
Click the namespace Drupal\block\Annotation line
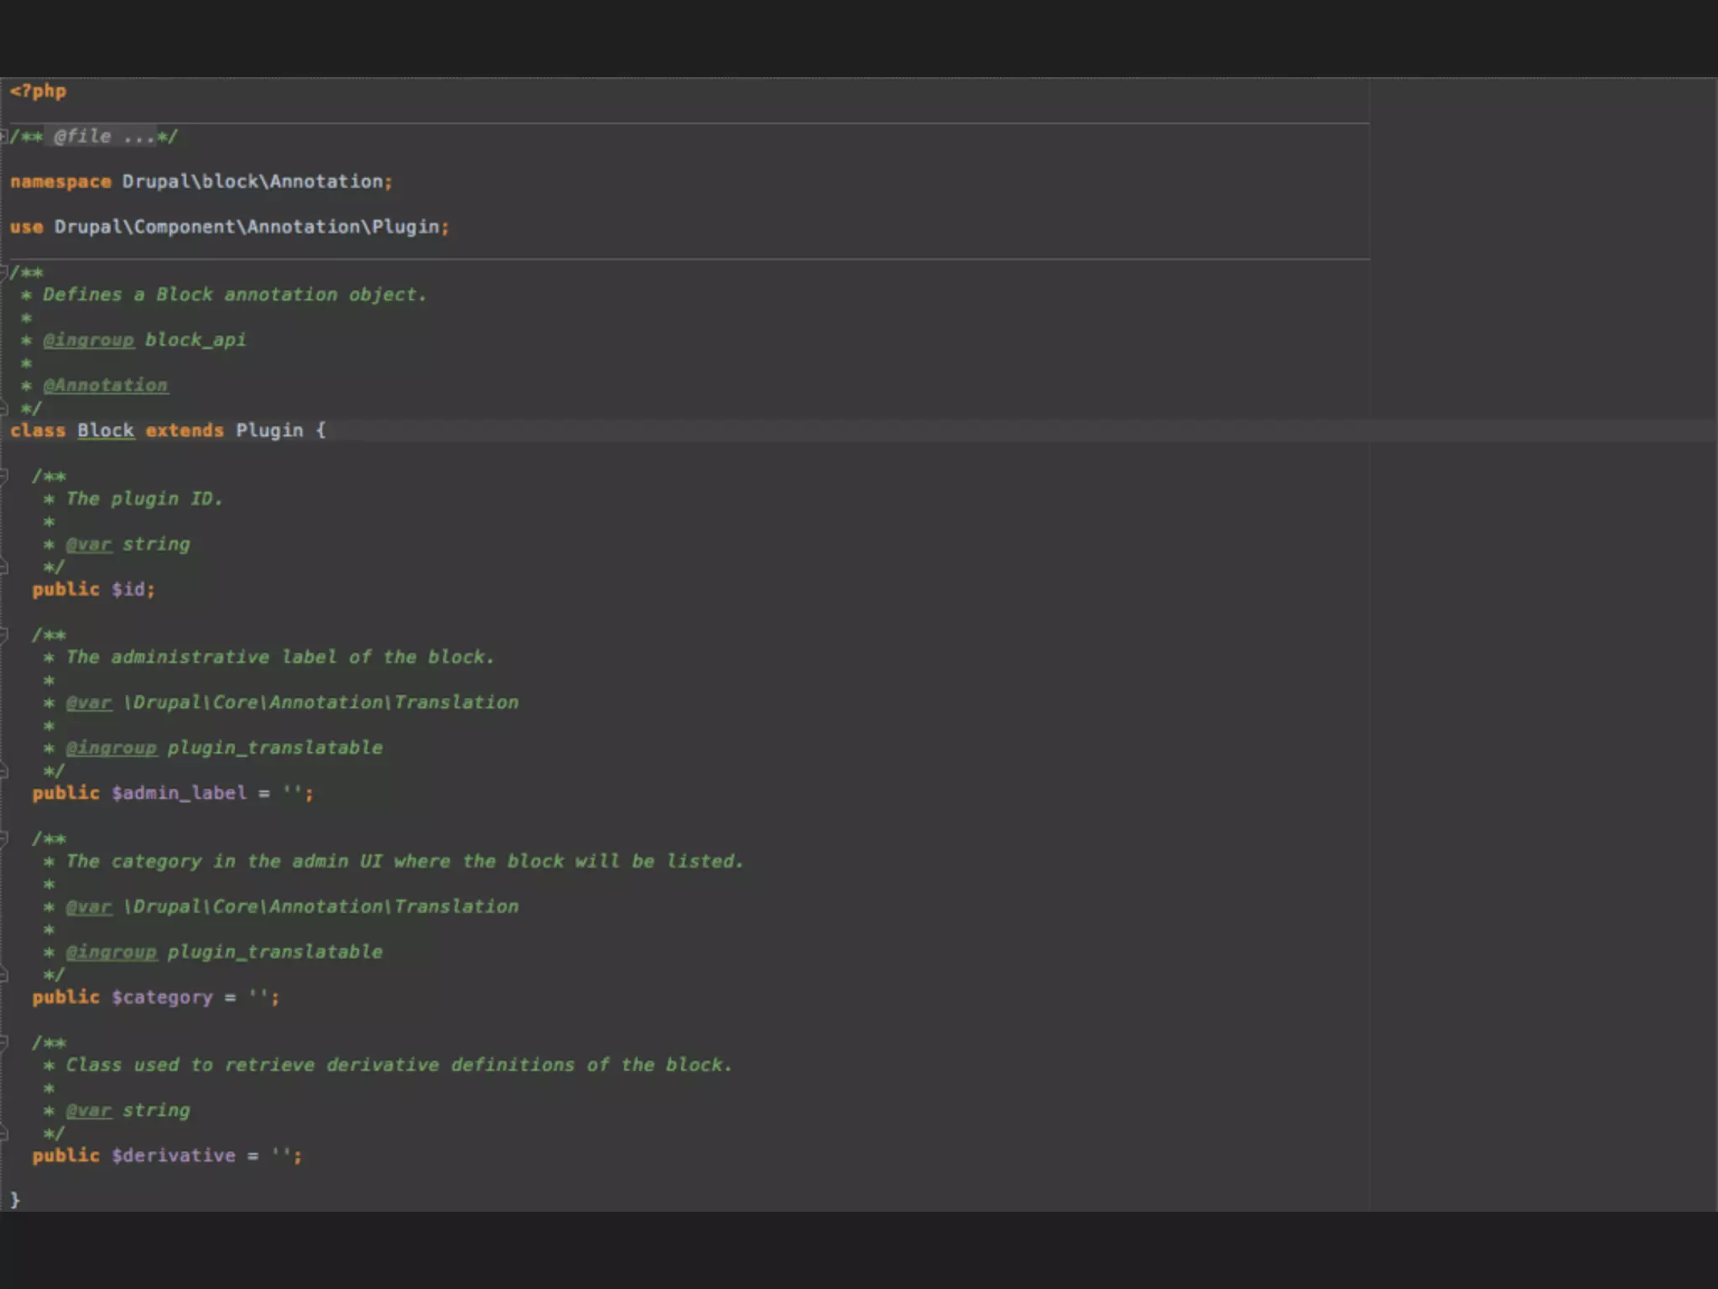pos(201,181)
